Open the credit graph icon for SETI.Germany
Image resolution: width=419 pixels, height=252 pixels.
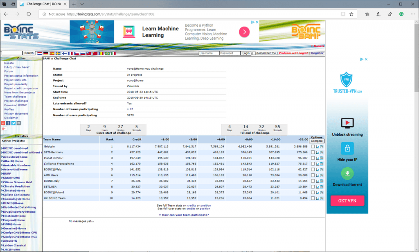pos(318,152)
